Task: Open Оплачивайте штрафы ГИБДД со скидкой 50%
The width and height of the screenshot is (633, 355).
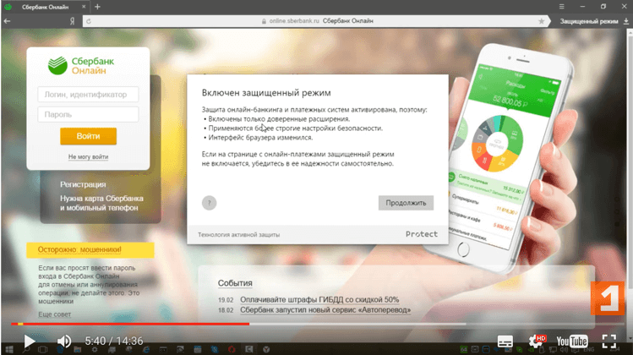Action: 319,300
